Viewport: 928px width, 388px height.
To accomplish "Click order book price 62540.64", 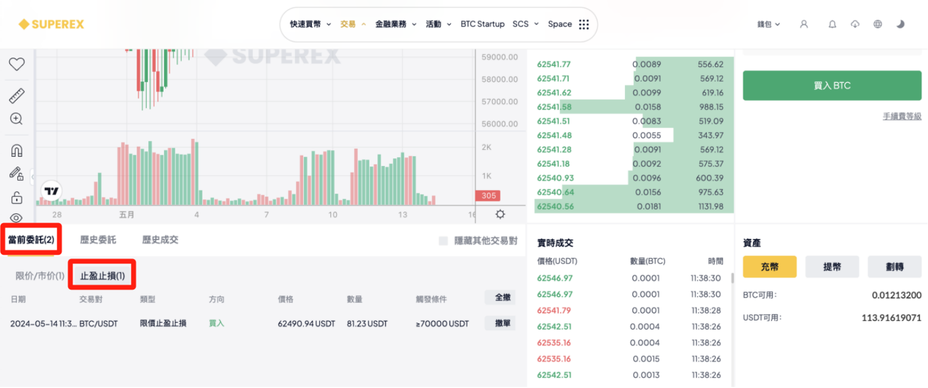I will 555,192.
